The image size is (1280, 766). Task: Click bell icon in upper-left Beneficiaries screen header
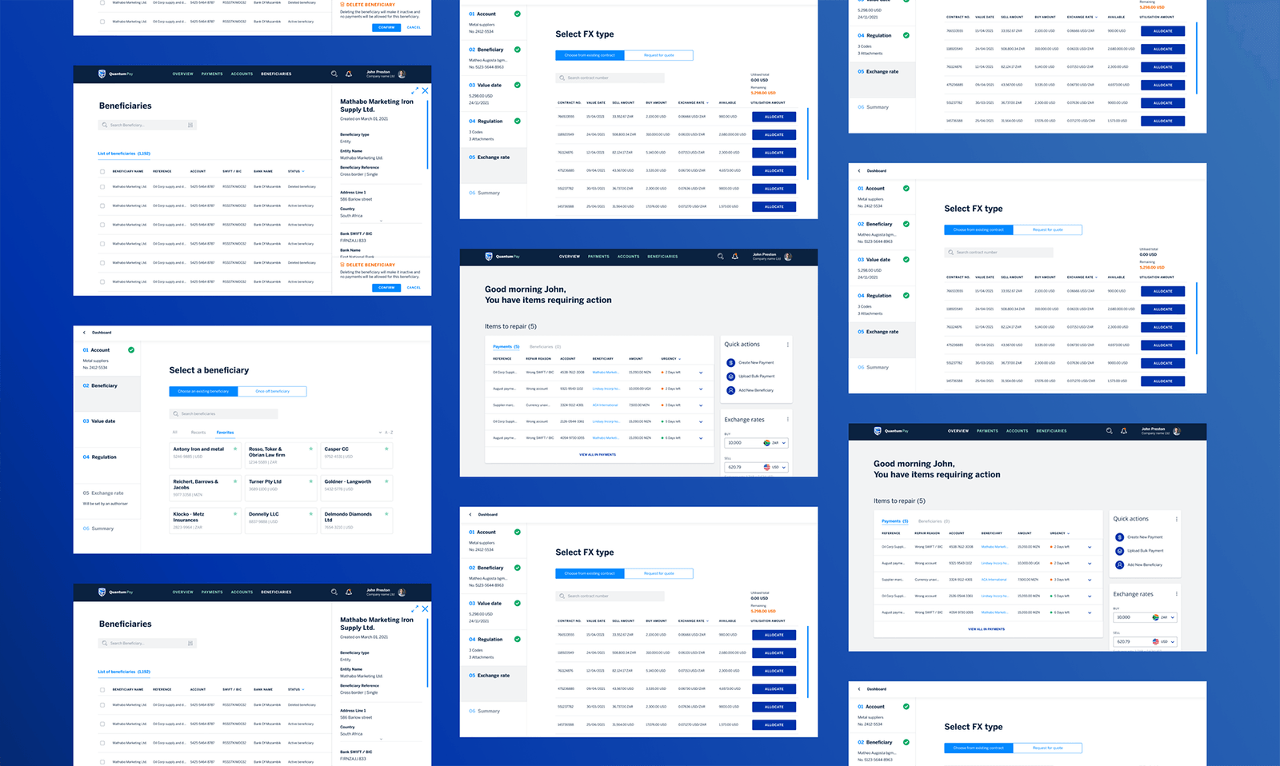point(349,74)
